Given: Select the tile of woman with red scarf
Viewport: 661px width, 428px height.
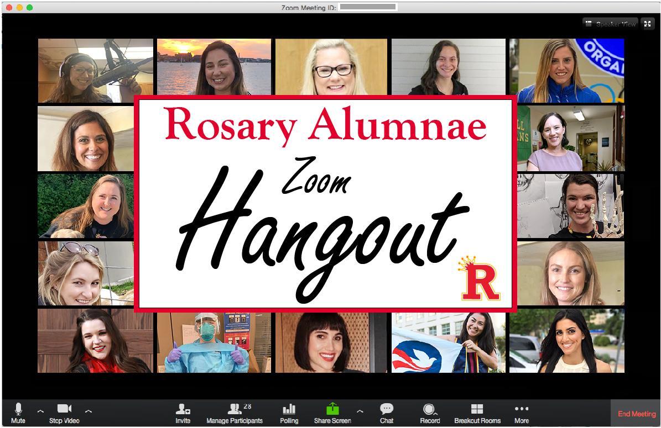Looking at the screenshot, I should 96,341.
